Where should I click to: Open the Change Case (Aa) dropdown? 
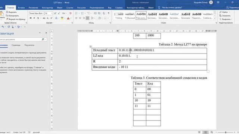[64, 13]
